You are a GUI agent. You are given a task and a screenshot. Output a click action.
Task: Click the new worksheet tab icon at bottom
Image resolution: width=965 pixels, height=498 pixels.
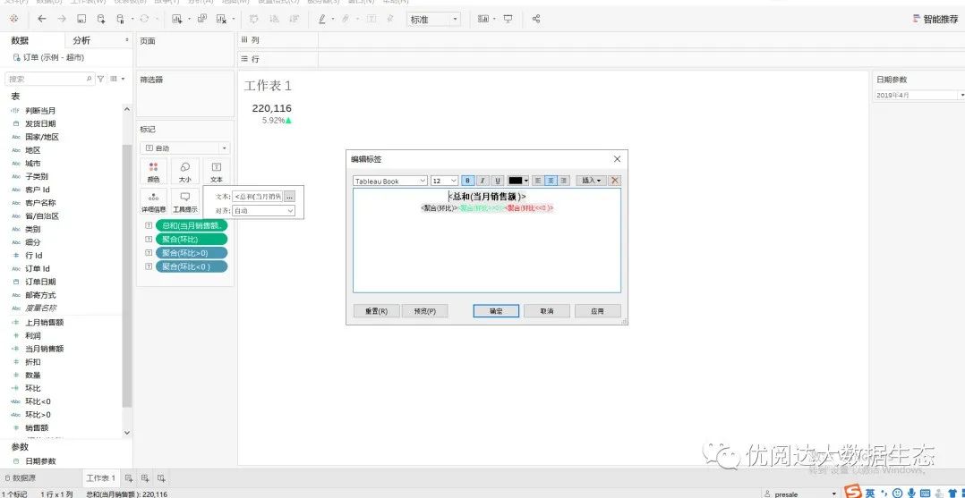(129, 477)
